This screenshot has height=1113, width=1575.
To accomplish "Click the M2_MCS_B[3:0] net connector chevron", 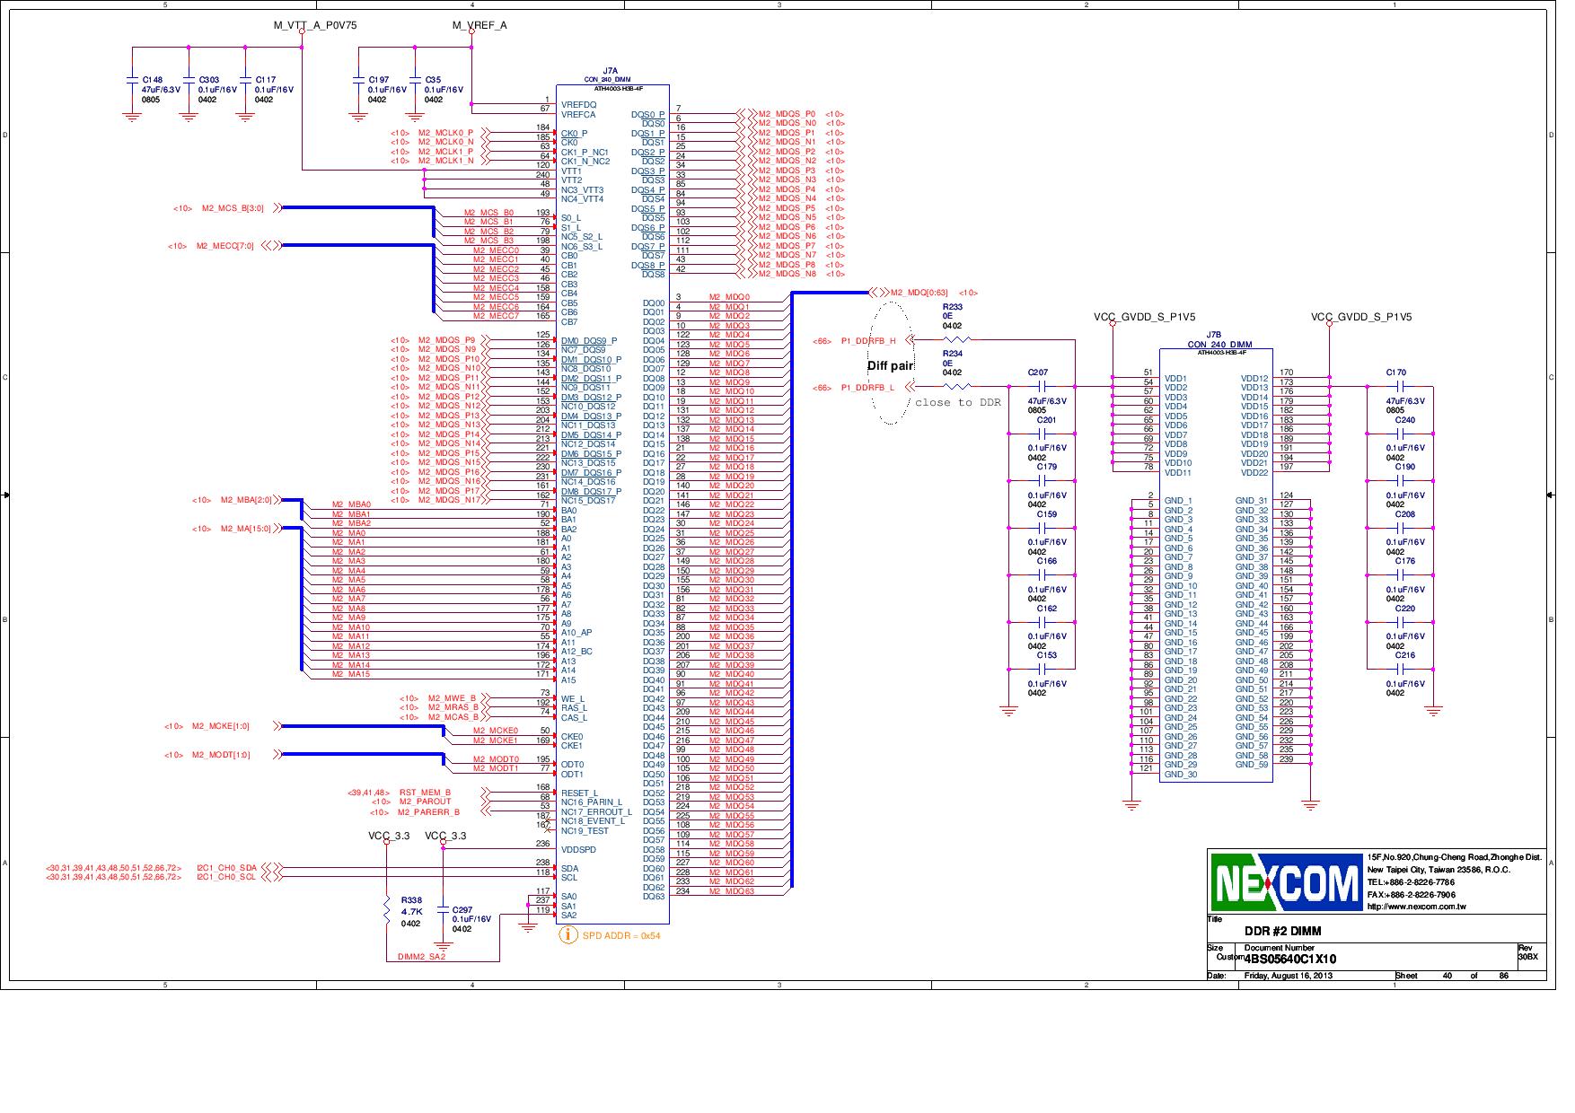I will 277,207.
